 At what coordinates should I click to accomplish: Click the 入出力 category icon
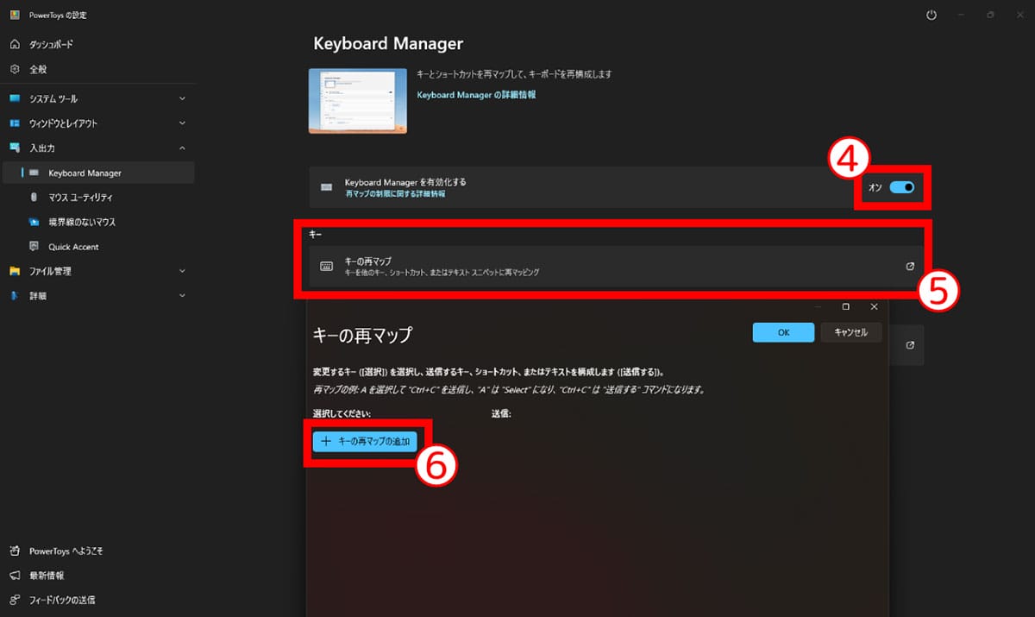[x=15, y=148]
